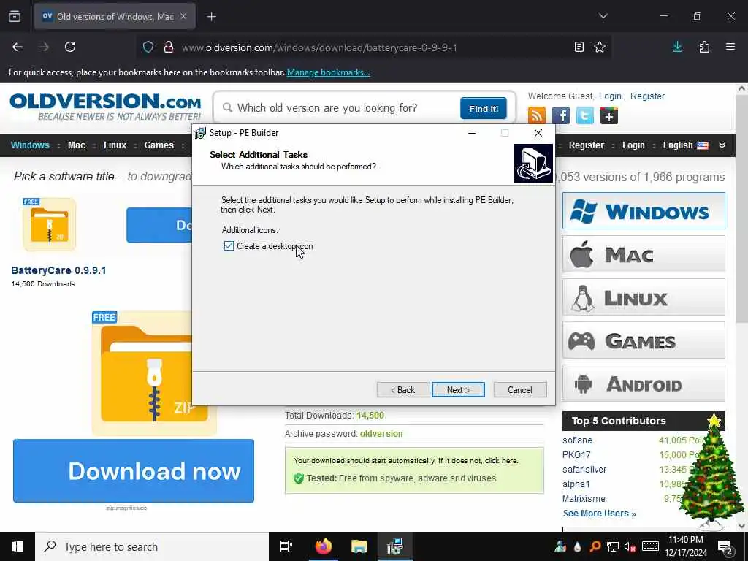Click the Linux platform banner

click(x=644, y=298)
